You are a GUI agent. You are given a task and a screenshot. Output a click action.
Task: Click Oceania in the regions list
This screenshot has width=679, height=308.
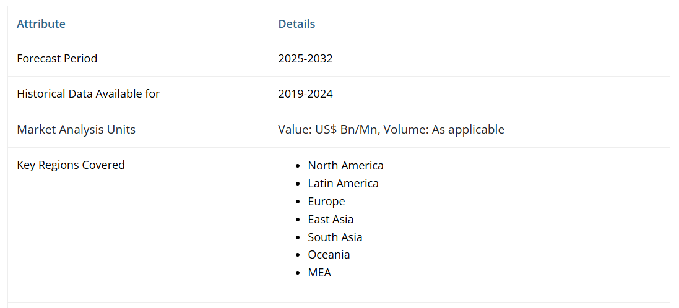point(330,255)
